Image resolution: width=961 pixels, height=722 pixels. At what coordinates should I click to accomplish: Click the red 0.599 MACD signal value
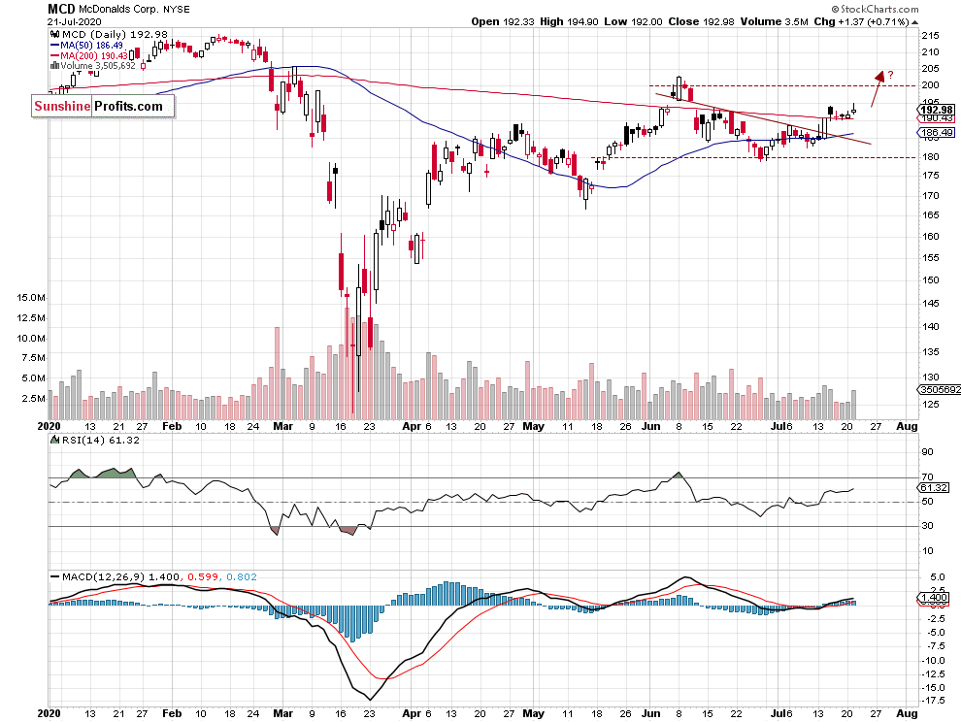[203, 576]
